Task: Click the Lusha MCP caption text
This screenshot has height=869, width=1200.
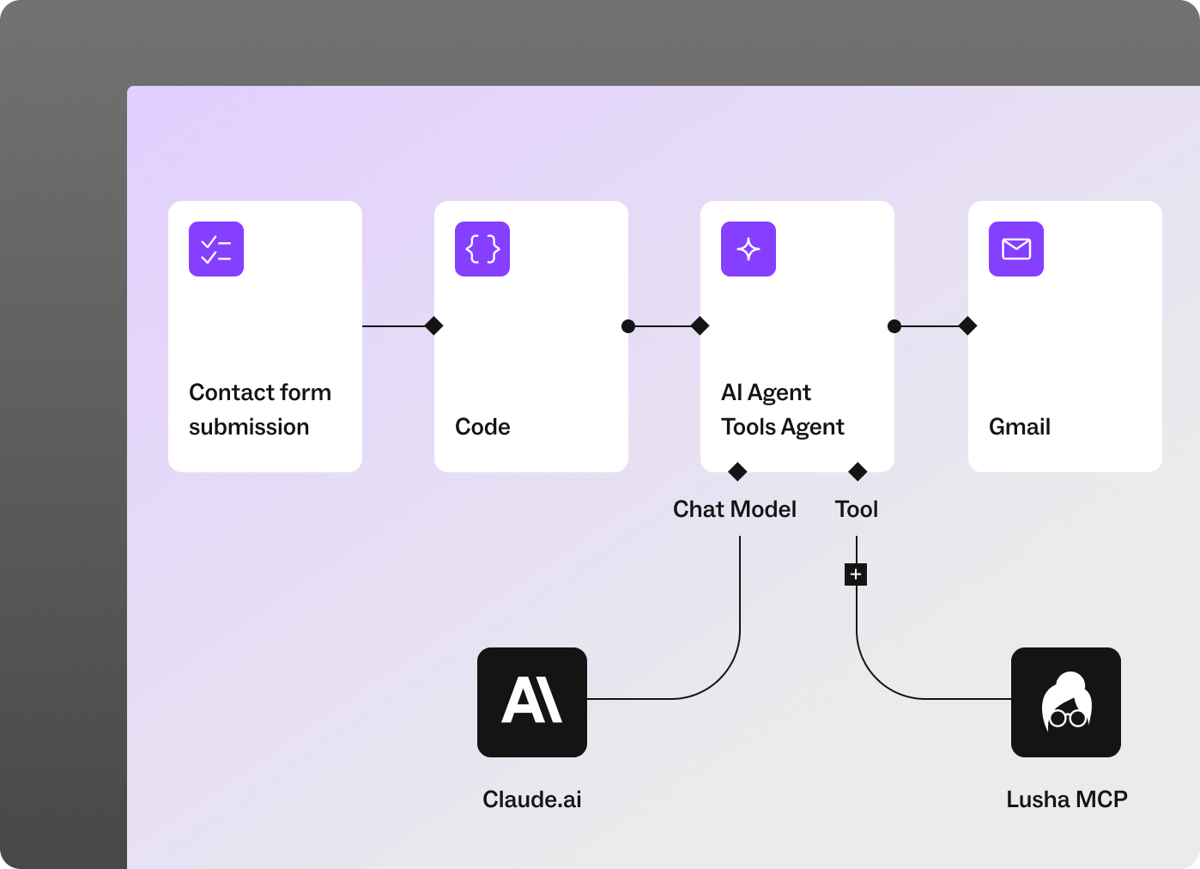Action: click(1067, 799)
